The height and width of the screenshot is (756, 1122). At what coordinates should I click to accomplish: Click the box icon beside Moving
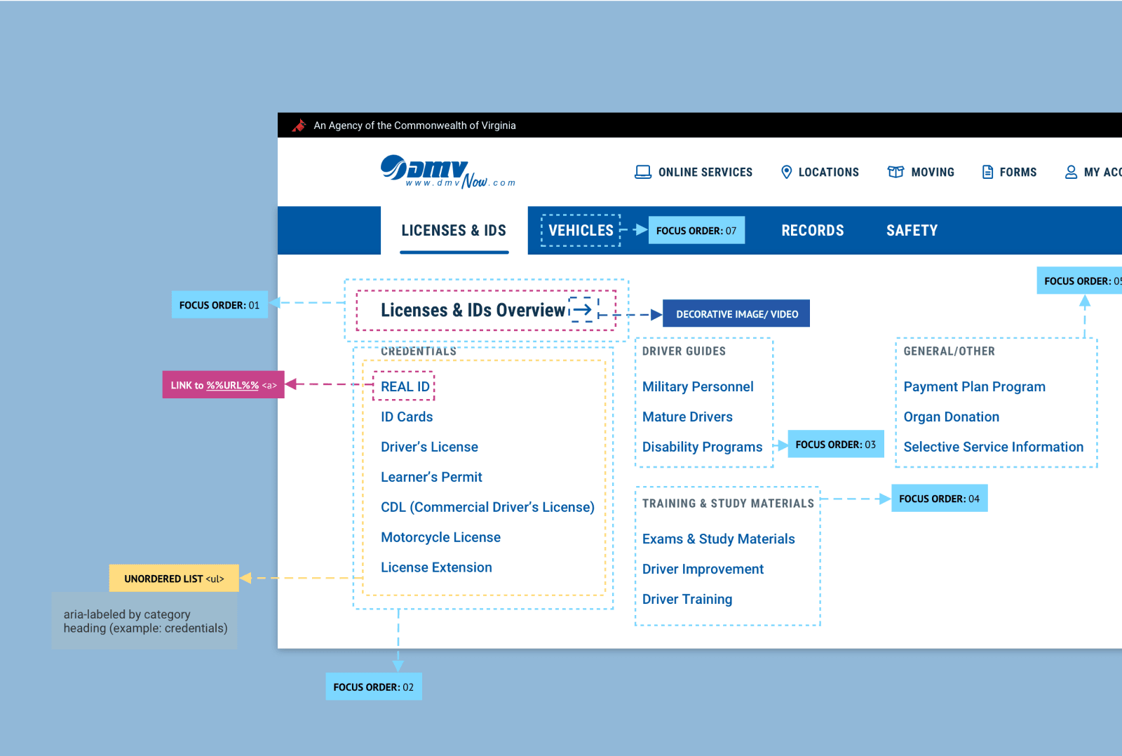(895, 173)
